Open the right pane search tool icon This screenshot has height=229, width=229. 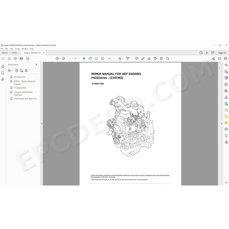coord(226,65)
